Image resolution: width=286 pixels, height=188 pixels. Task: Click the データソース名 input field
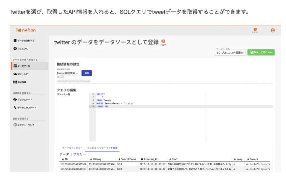[x=230, y=53]
